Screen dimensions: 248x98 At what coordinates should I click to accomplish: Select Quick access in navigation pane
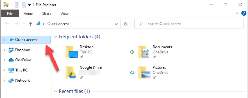[x=26, y=40]
